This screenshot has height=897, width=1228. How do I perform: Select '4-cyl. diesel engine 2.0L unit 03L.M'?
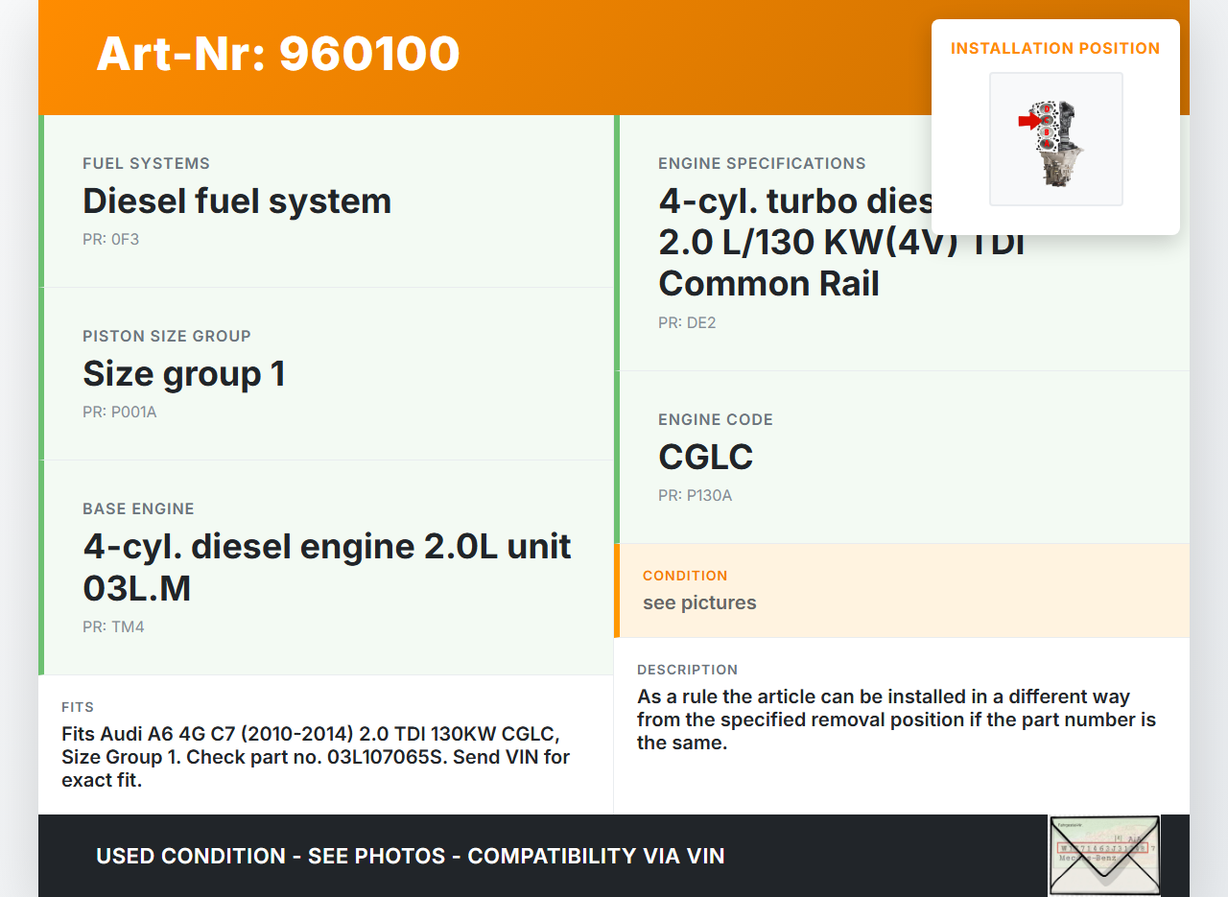(x=327, y=566)
